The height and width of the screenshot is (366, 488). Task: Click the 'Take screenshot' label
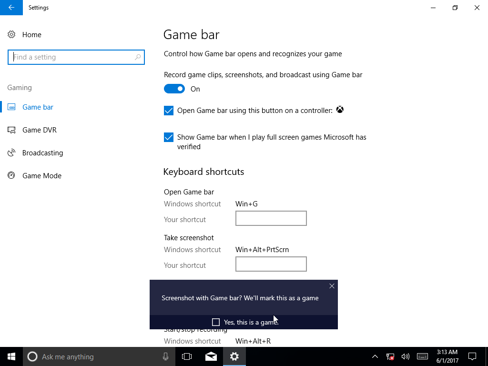pos(189,238)
